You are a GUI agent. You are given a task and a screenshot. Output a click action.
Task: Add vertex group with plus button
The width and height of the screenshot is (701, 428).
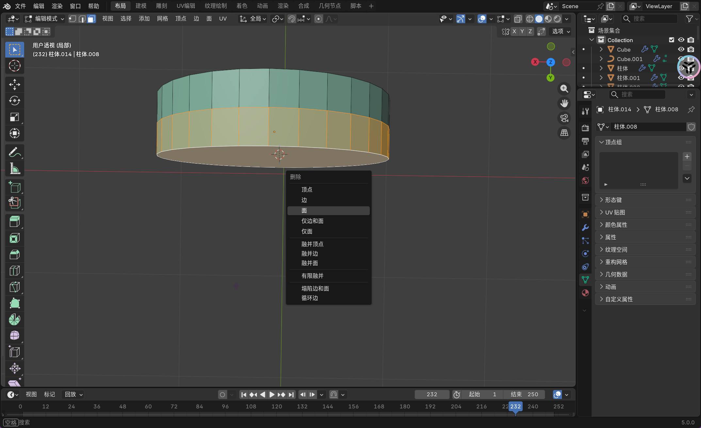pos(687,157)
